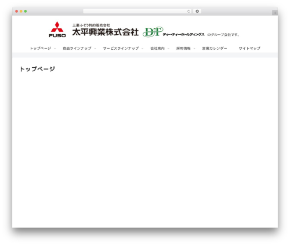Open サービスラインナップ navigation menu item

pos(121,48)
